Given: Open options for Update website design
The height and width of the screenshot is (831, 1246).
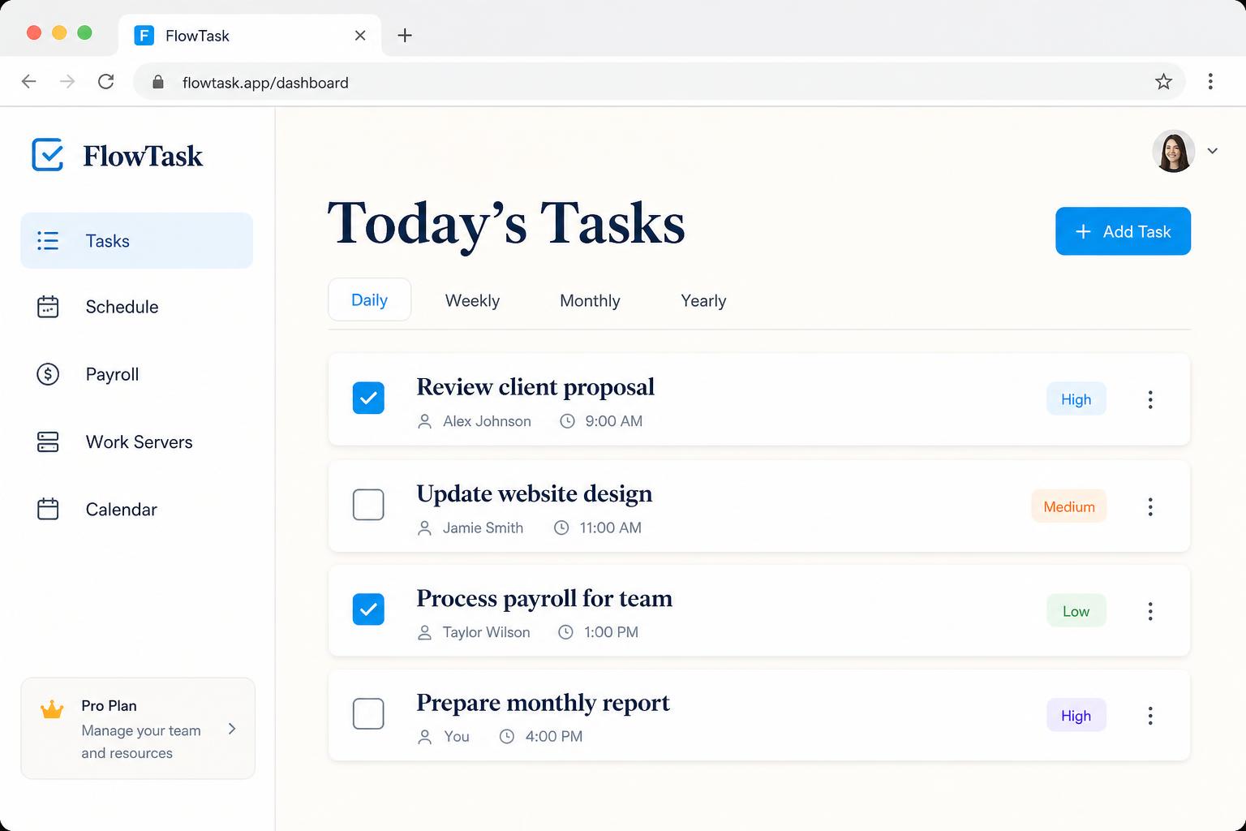Looking at the screenshot, I should 1150,506.
